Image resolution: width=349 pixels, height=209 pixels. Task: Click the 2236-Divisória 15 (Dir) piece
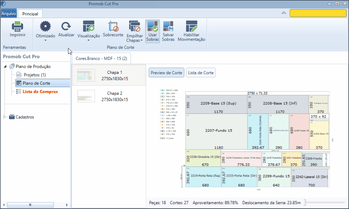(203, 158)
